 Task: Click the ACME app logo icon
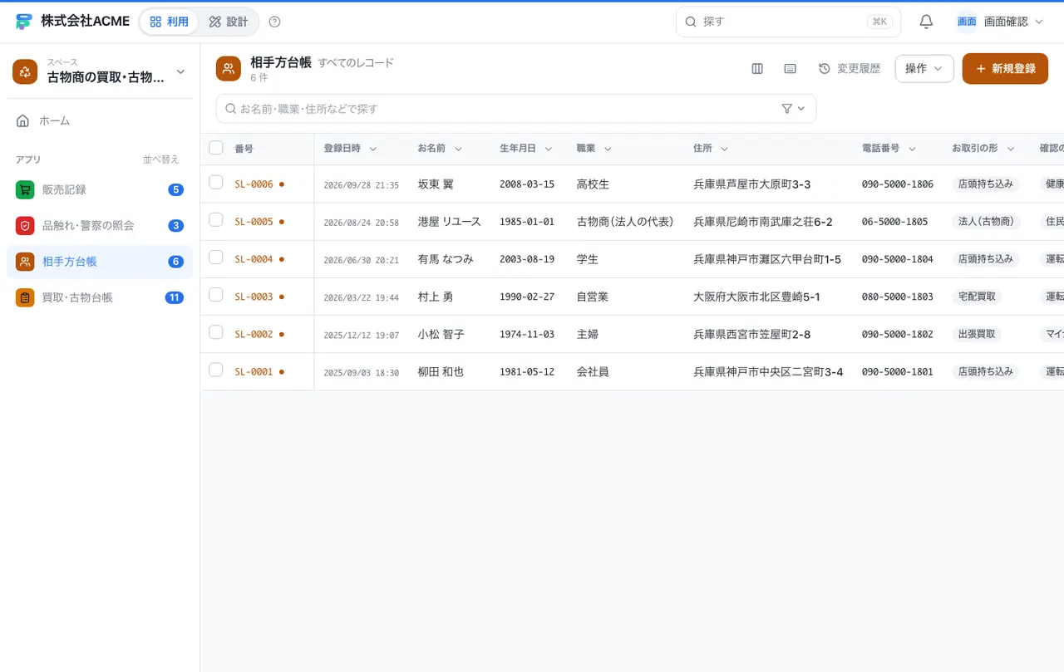[24, 22]
